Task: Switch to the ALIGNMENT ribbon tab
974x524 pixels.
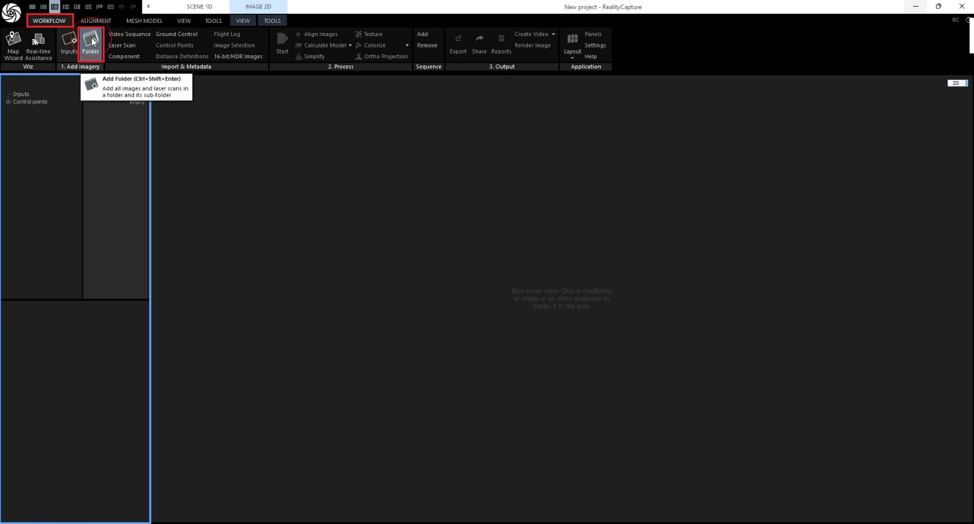Action: click(x=96, y=21)
